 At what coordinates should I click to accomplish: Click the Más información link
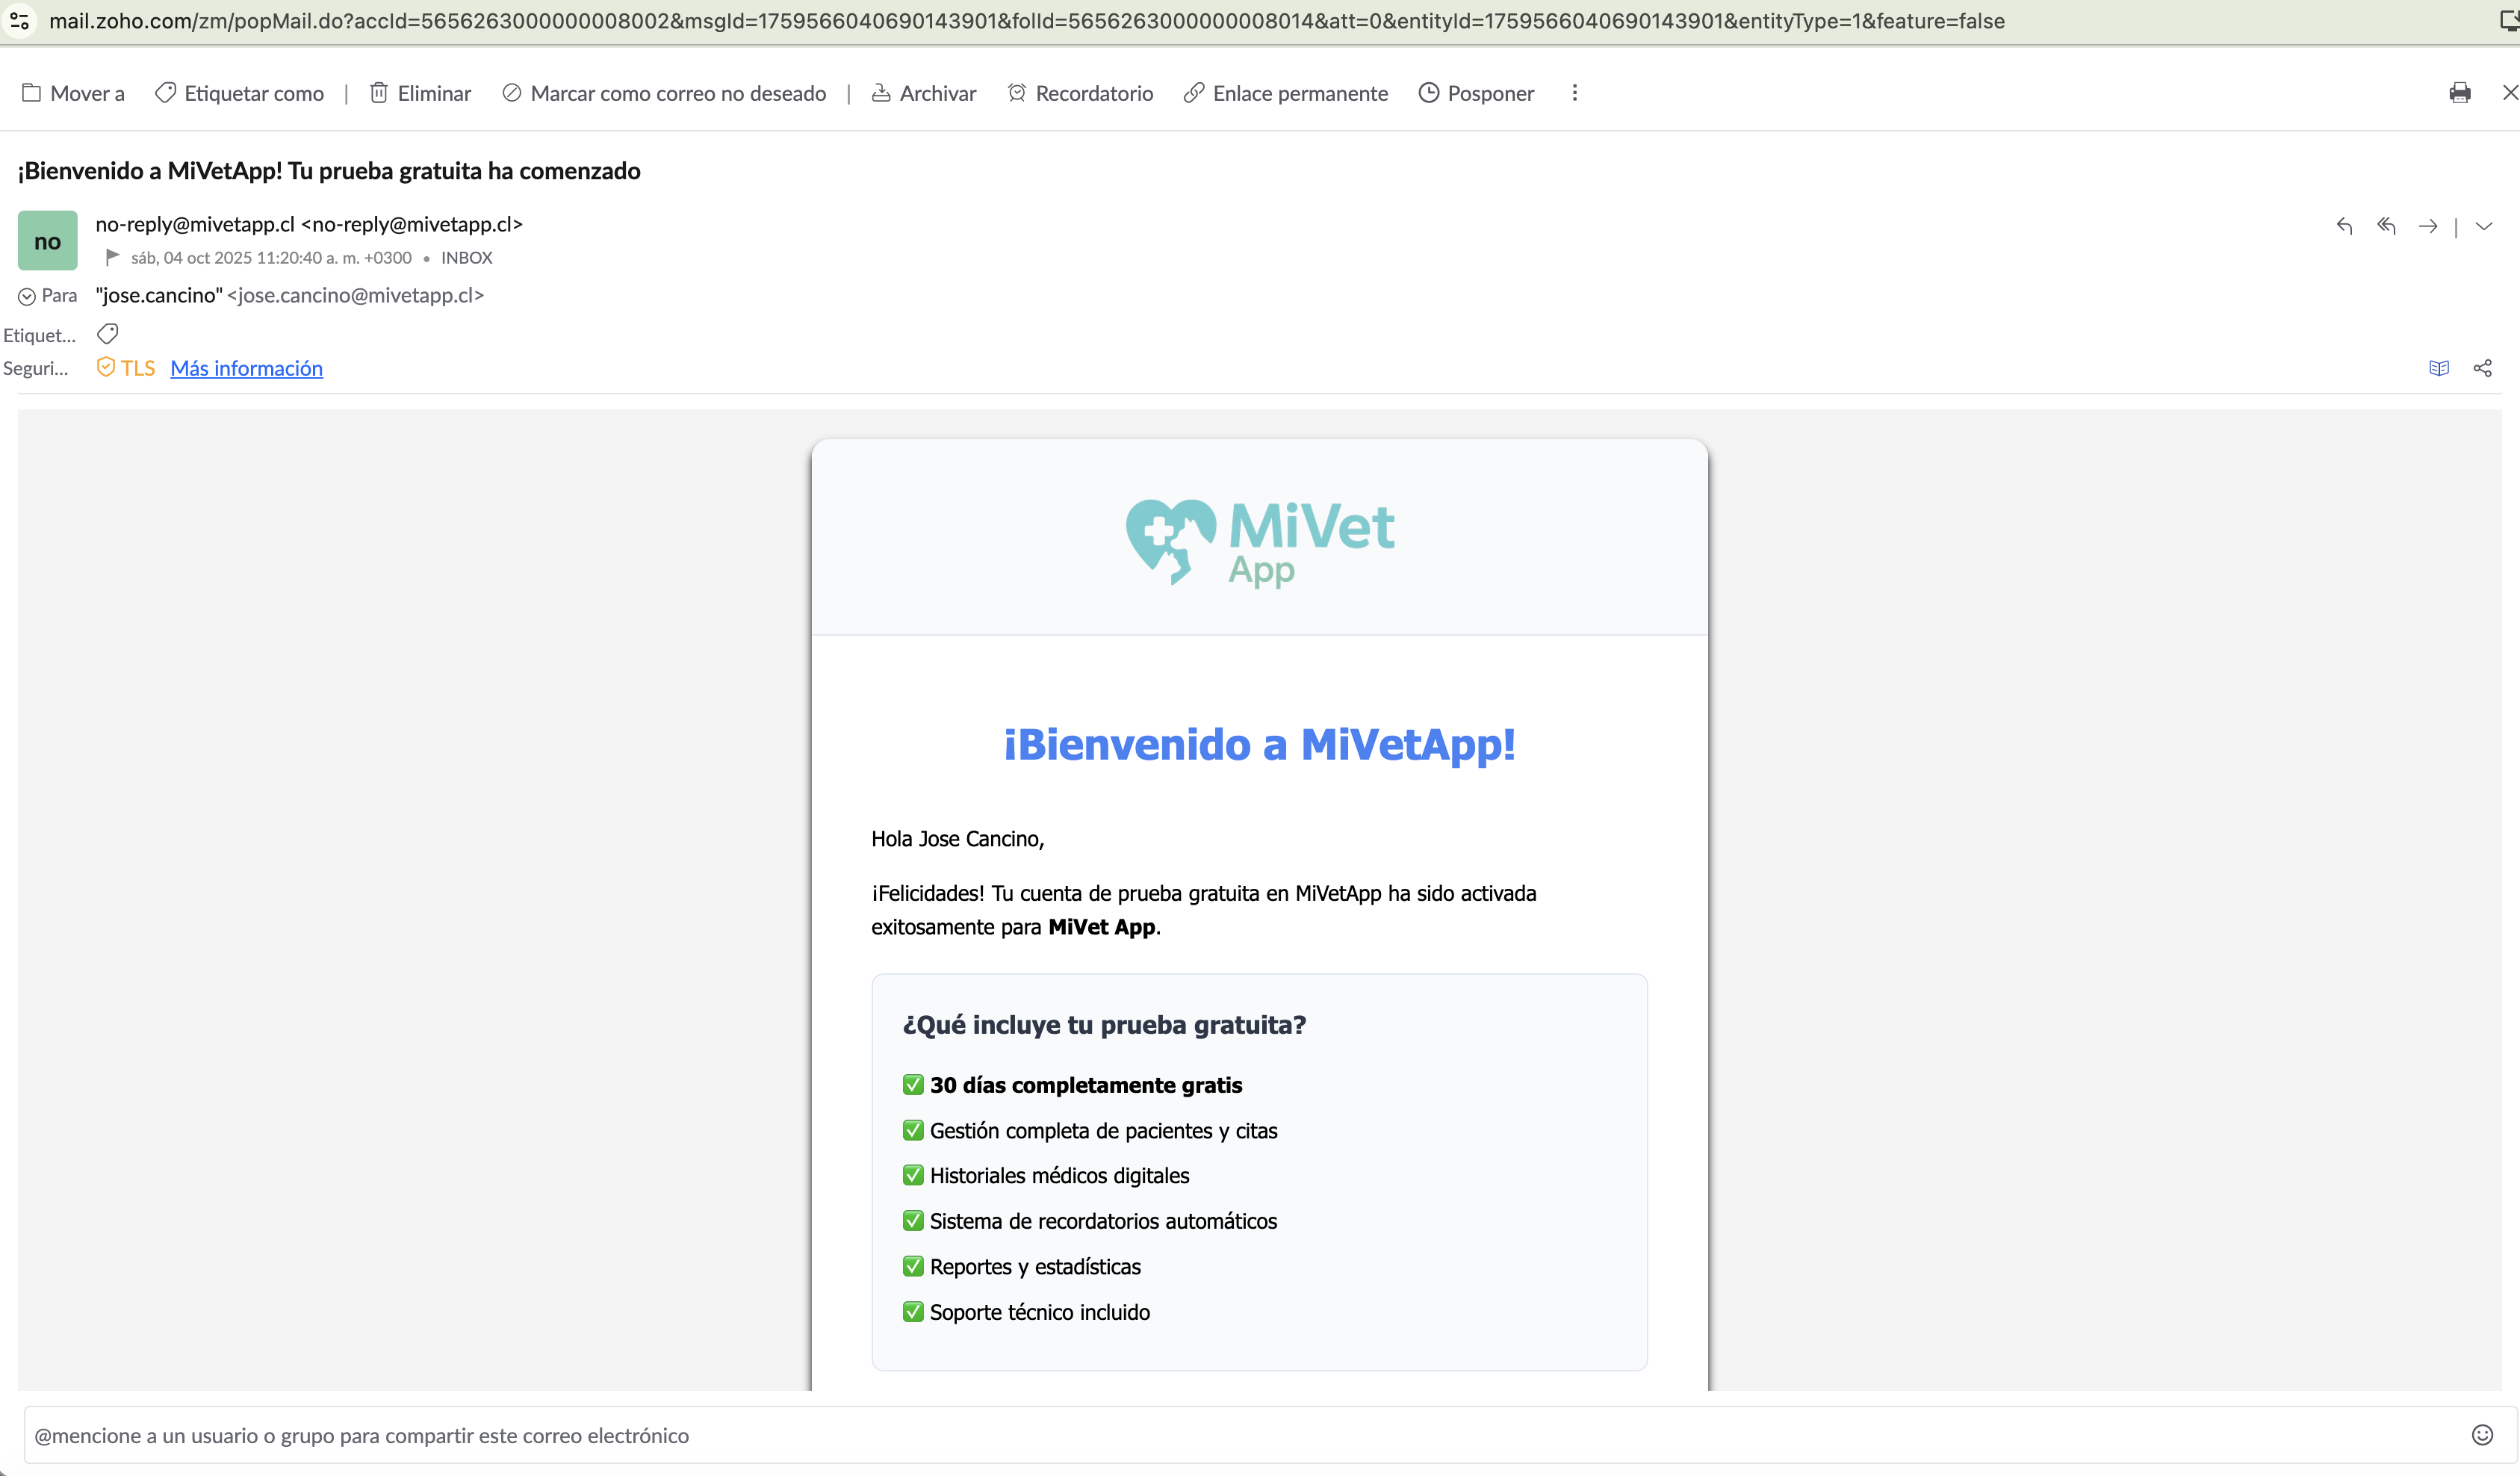click(x=246, y=368)
